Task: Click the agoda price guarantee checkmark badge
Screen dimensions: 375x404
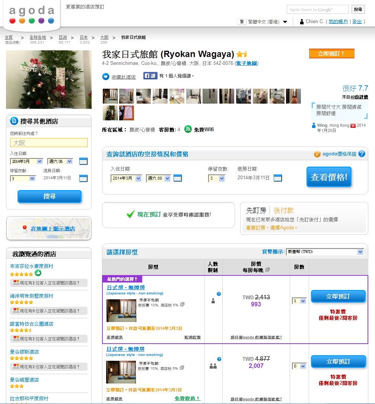Action: (317, 154)
